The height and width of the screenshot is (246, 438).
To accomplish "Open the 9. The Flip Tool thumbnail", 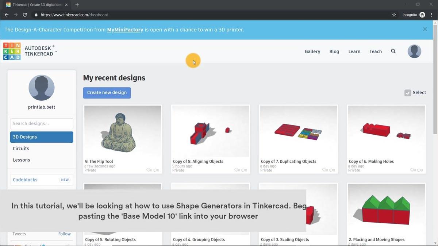I will point(123,131).
